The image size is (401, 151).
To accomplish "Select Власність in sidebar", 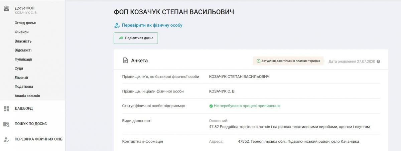I will coord(23,41).
